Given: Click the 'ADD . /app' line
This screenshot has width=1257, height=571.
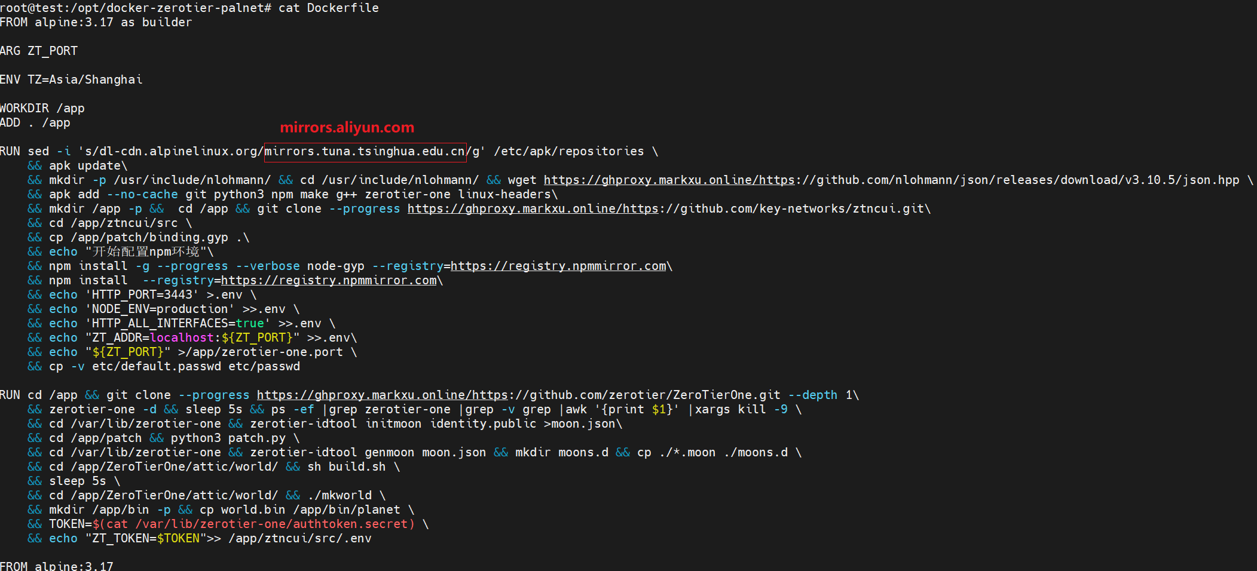Looking at the screenshot, I should pos(35,122).
